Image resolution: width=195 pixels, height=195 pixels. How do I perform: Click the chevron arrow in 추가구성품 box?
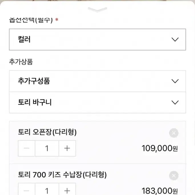click(x=175, y=81)
